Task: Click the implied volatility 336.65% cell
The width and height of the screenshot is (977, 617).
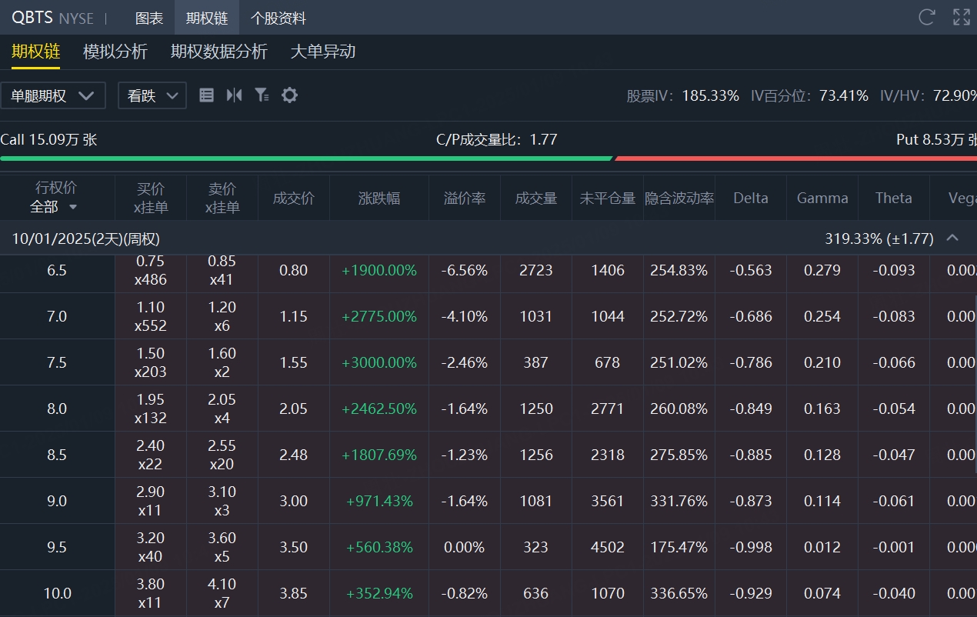Action: [x=679, y=593]
